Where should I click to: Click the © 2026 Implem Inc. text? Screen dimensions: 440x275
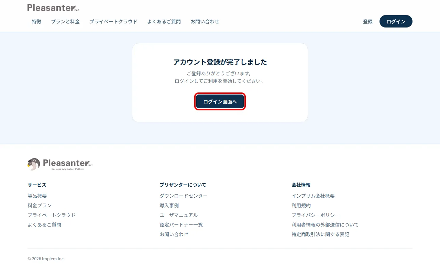[46, 259]
